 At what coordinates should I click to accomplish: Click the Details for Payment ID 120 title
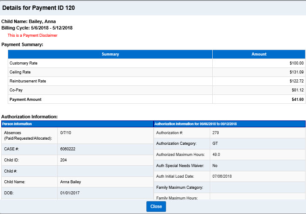pos(39,8)
